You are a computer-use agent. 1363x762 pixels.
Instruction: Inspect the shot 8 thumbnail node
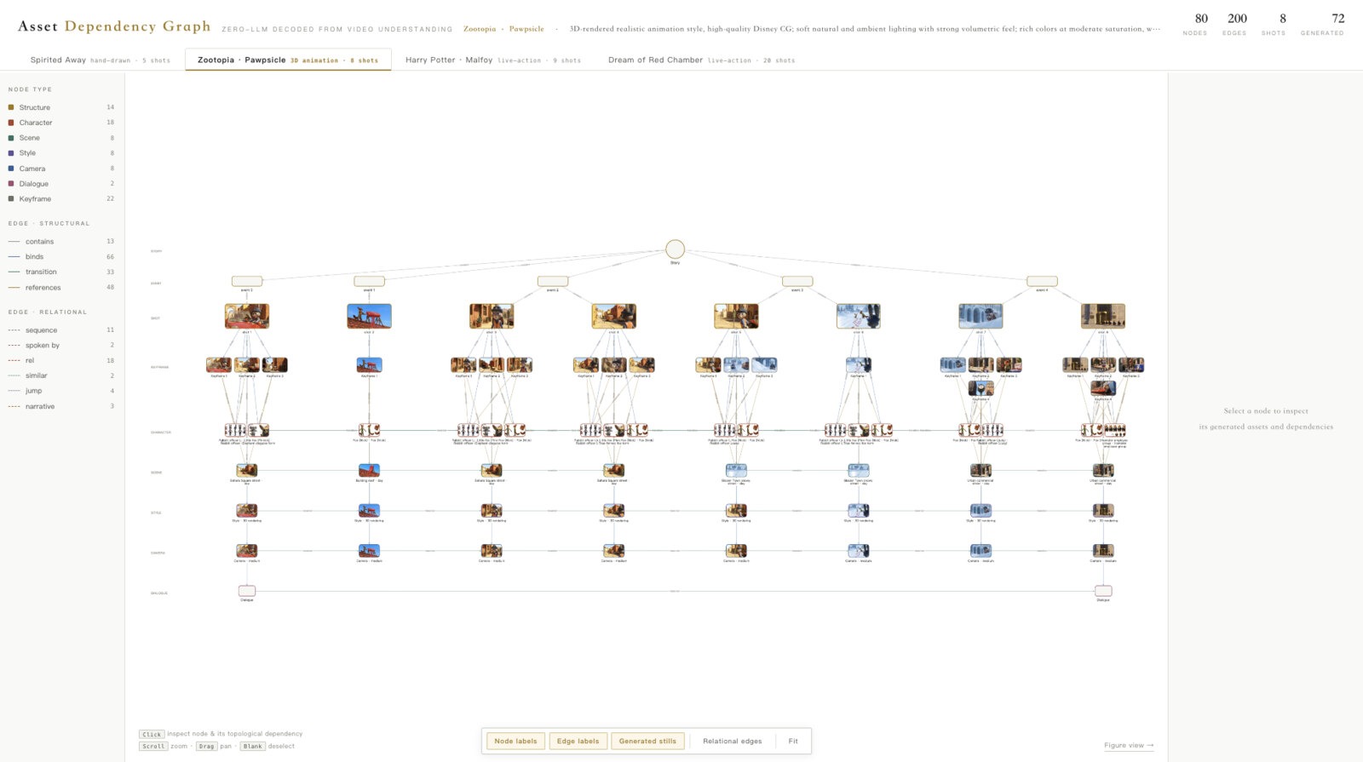tap(1103, 316)
